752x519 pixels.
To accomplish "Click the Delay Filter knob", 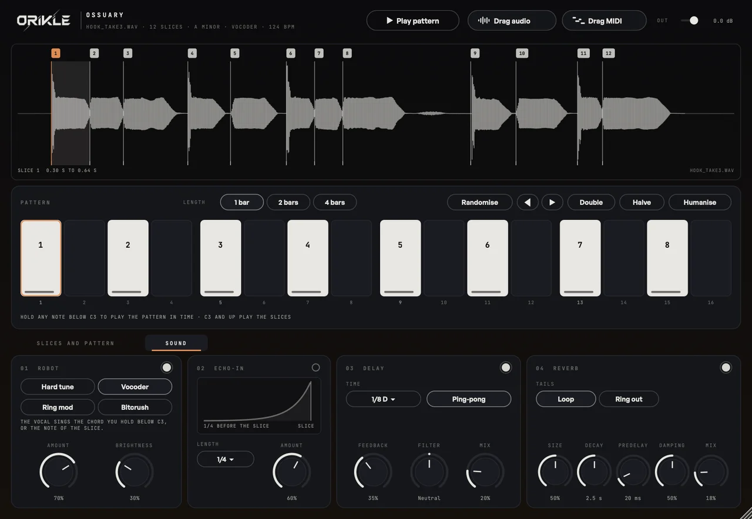I will (429, 471).
